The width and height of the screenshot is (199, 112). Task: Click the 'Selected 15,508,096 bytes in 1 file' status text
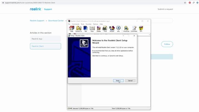tap(83, 109)
